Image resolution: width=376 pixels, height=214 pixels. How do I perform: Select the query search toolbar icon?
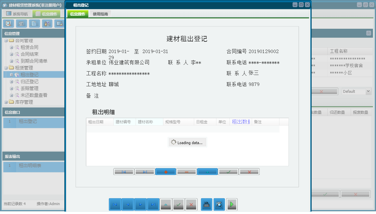click(x=9, y=24)
